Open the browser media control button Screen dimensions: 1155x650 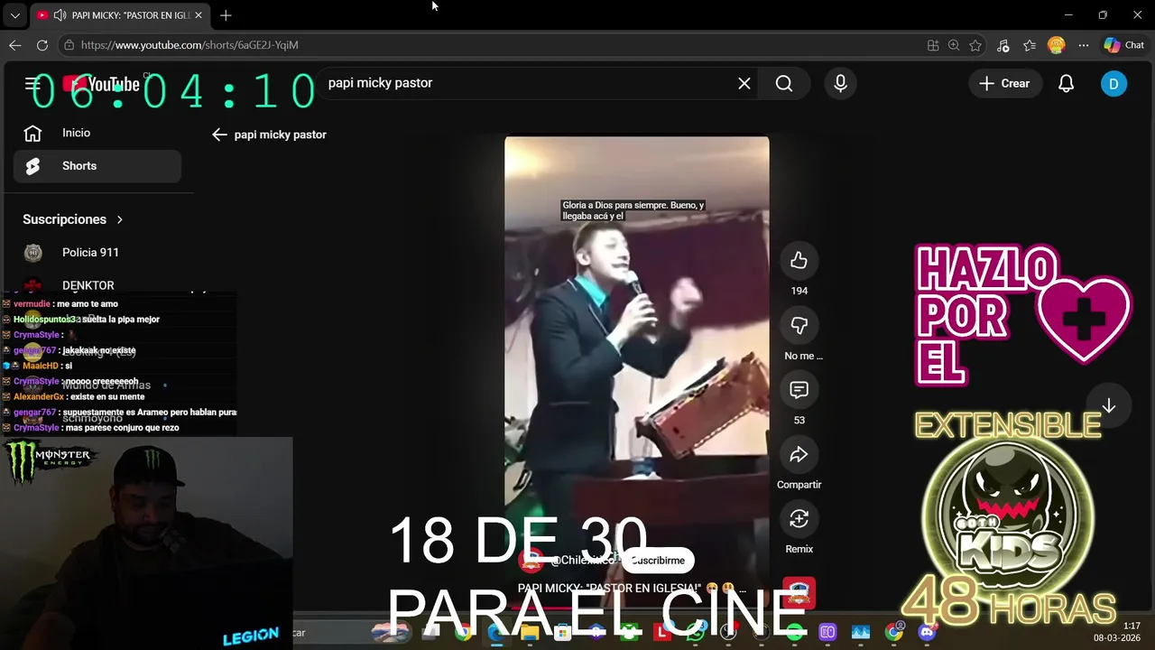tap(1003, 45)
